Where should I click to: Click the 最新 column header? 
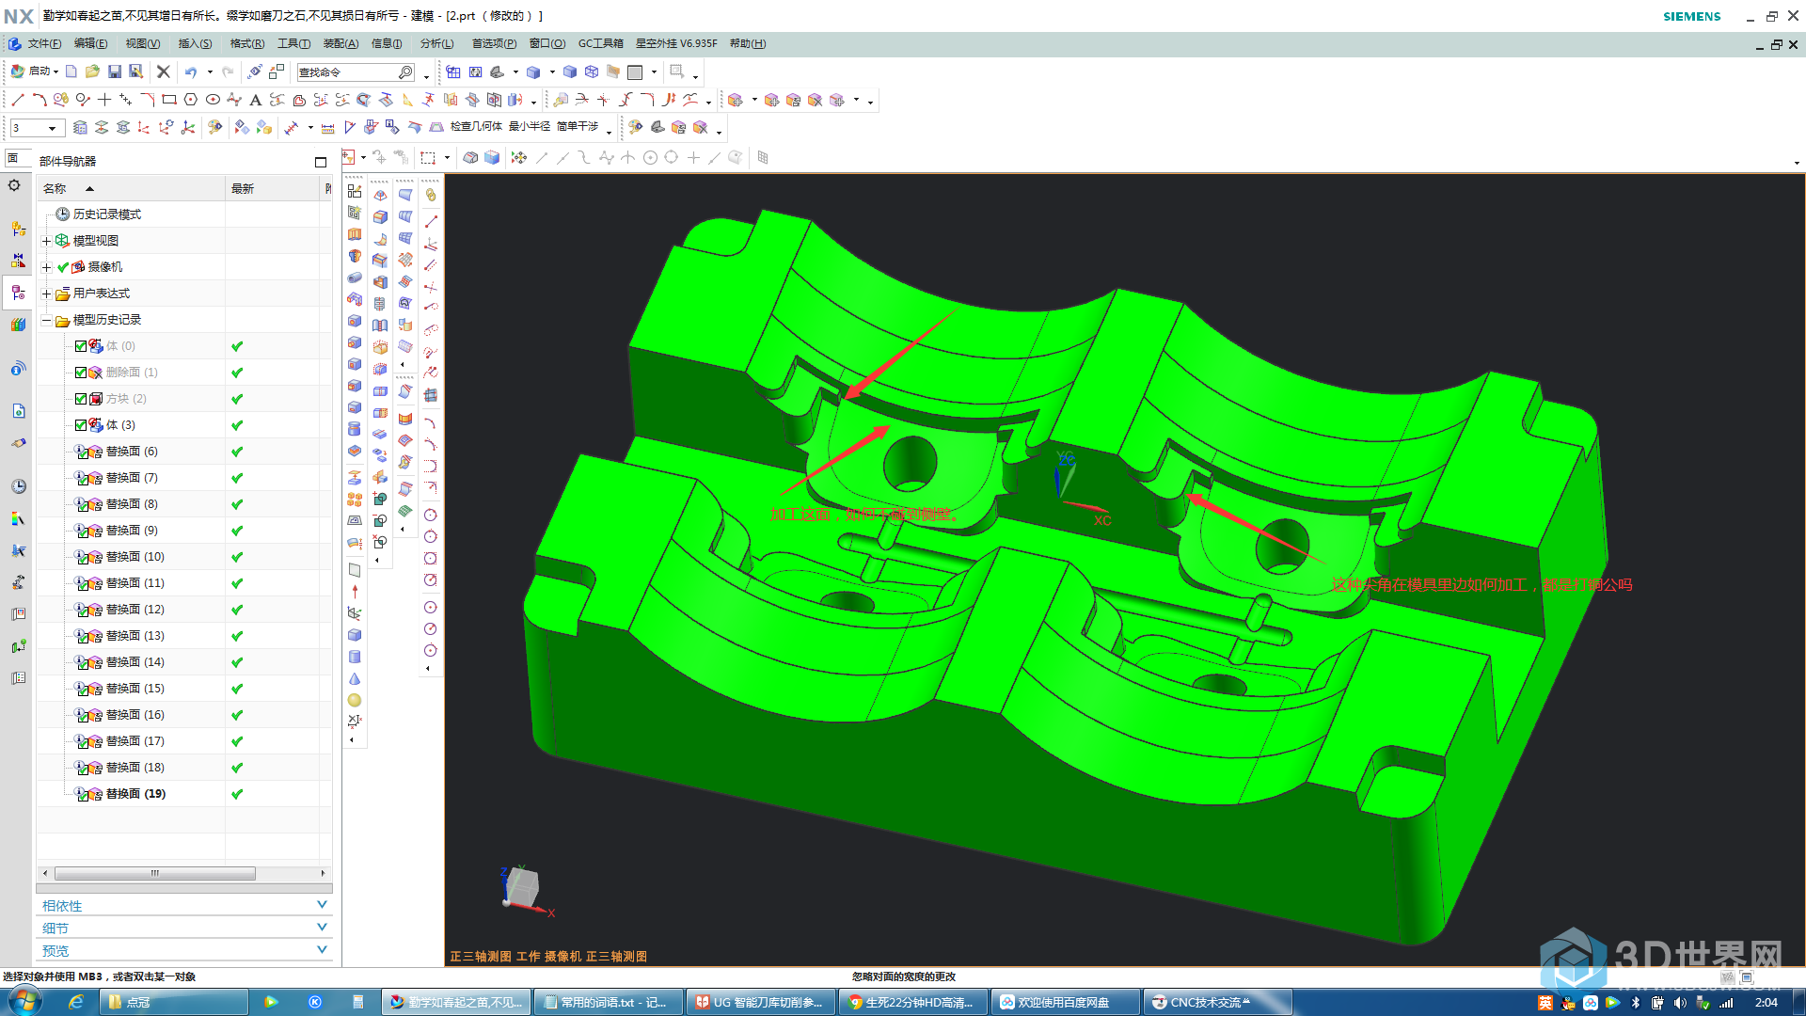(273, 188)
